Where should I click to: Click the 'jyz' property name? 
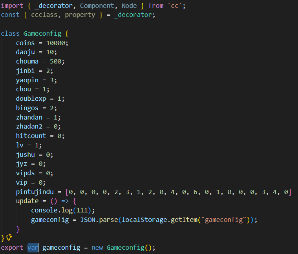pyautogui.click(x=22, y=164)
